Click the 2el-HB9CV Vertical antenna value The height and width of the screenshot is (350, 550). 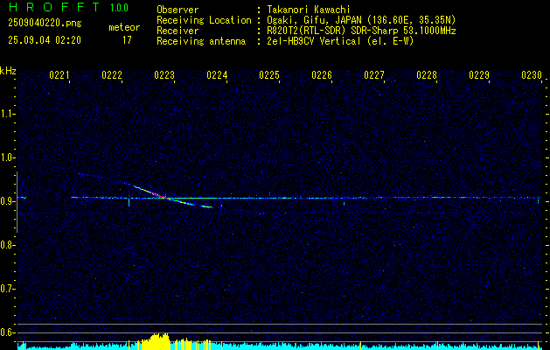click(340, 41)
